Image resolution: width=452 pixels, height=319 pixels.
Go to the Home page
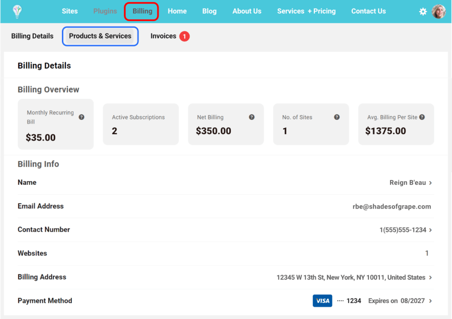coord(177,11)
